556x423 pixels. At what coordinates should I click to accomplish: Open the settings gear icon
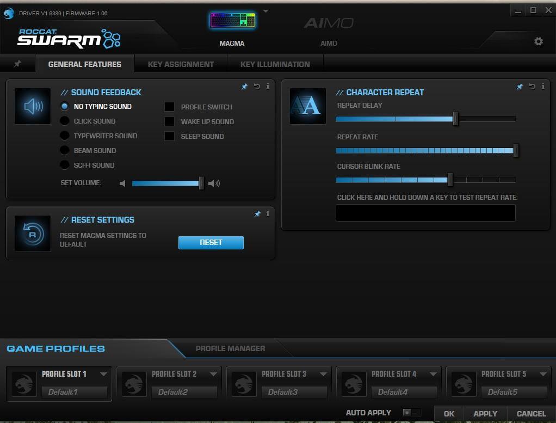coord(538,41)
